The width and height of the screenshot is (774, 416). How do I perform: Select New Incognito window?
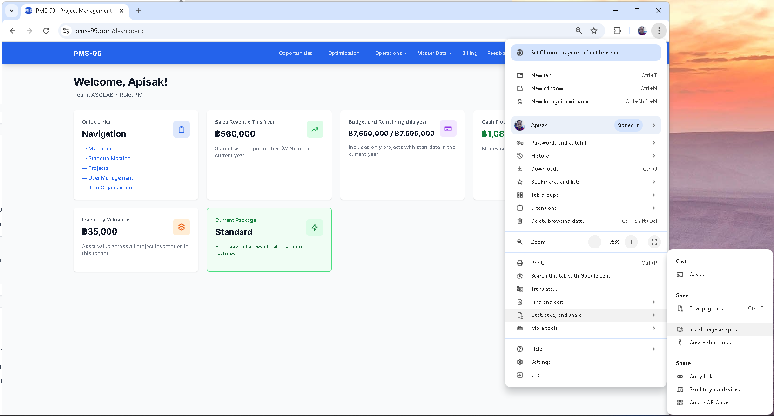point(586,101)
